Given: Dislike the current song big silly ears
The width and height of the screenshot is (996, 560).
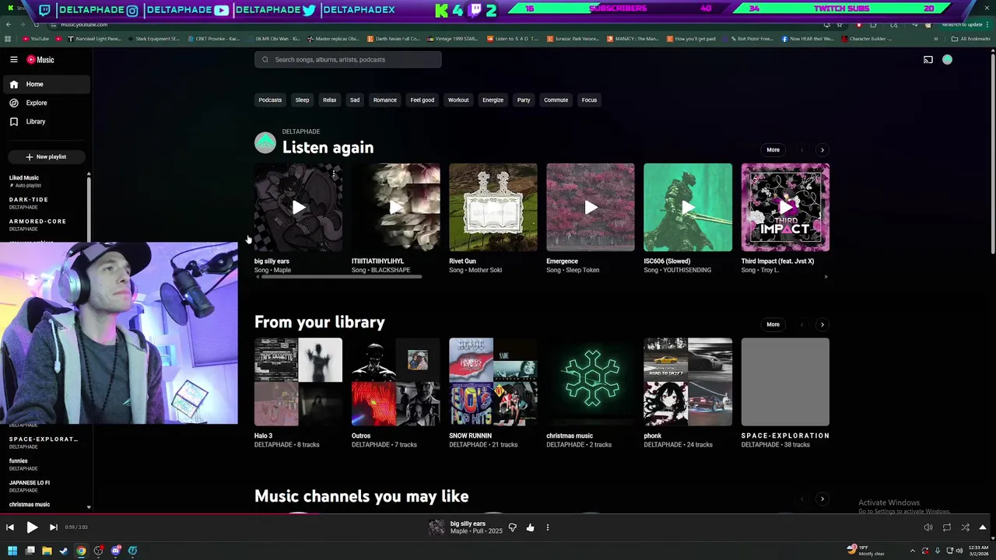Looking at the screenshot, I should coord(512,527).
